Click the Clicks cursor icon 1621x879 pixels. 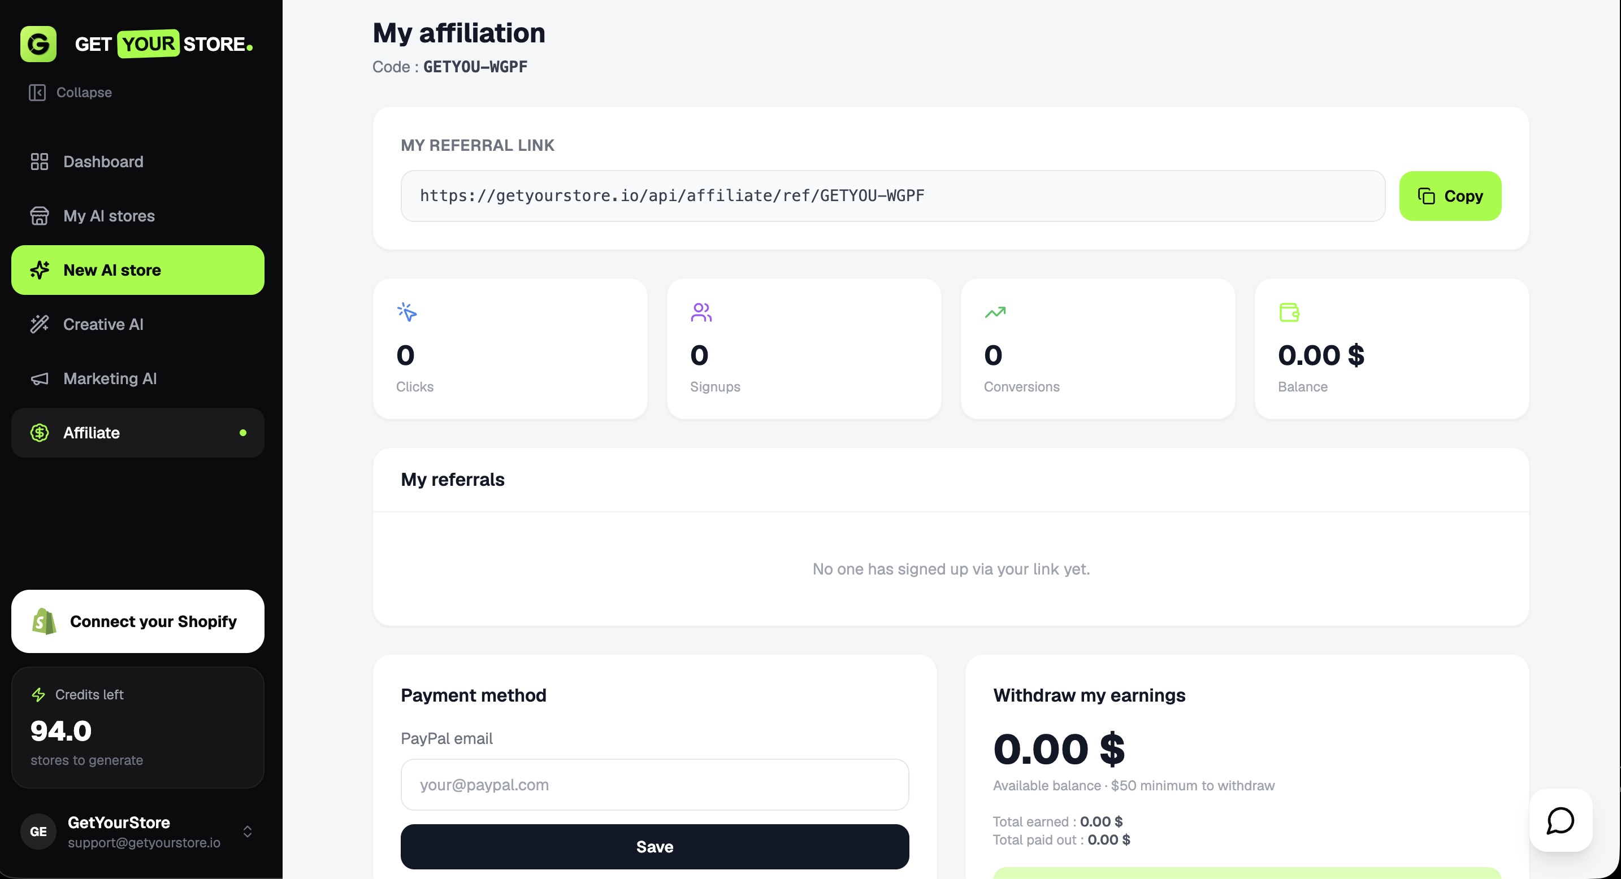[x=407, y=312]
